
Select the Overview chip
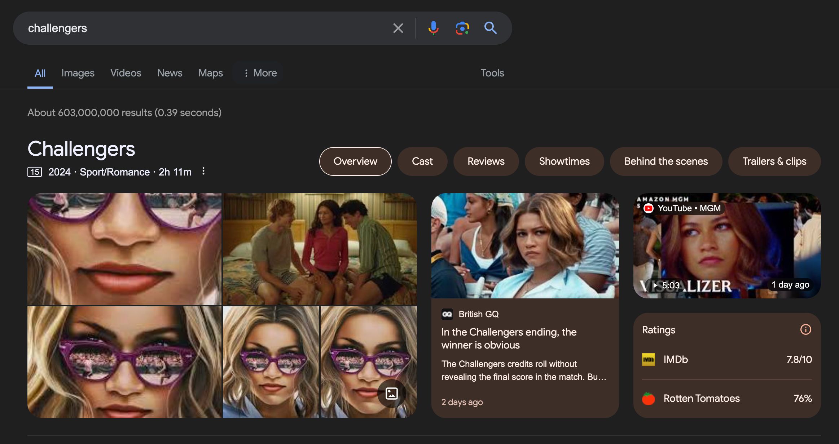(355, 161)
